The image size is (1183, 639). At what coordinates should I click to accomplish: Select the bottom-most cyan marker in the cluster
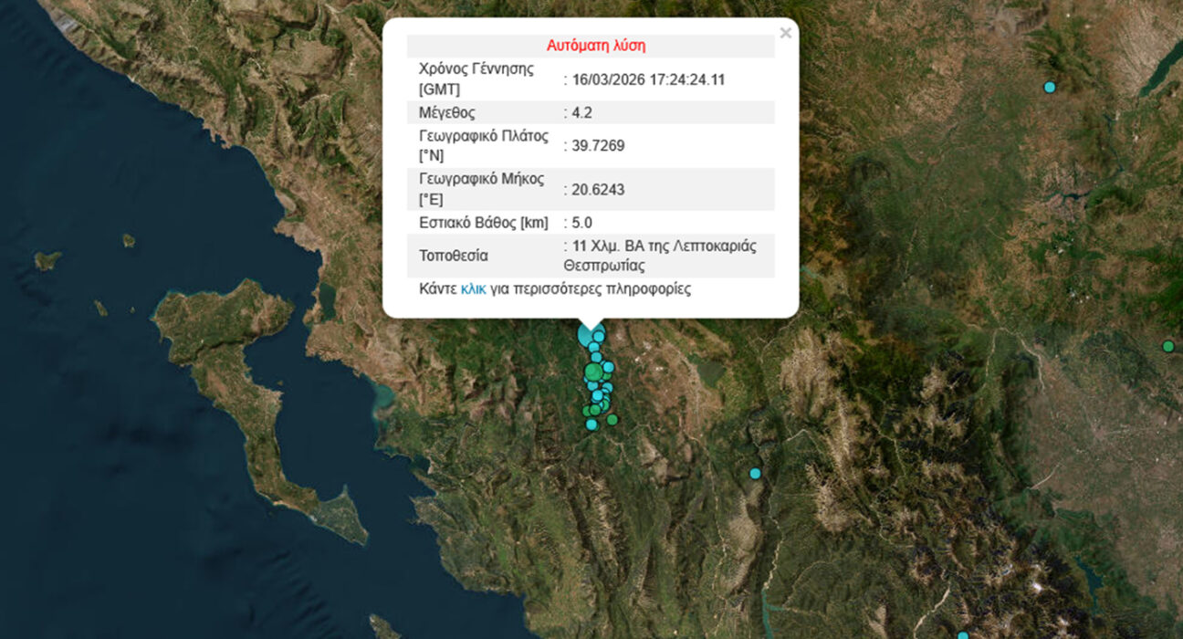pos(591,424)
